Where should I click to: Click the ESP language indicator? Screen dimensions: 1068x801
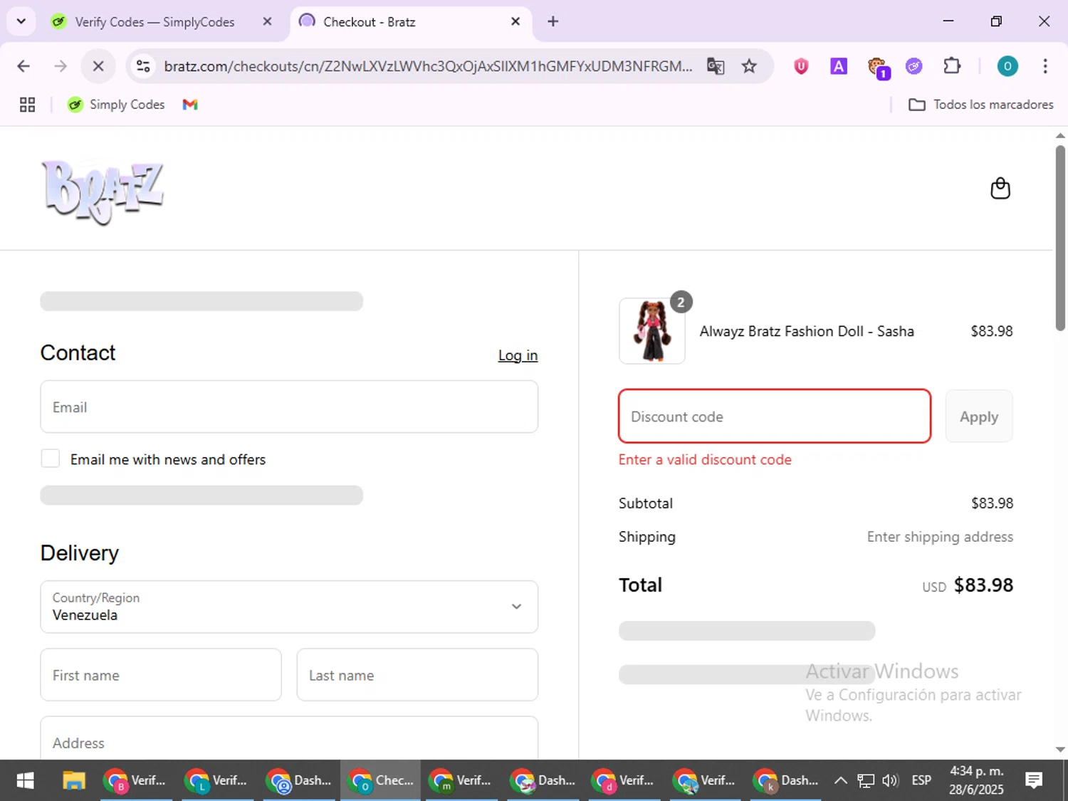click(921, 780)
